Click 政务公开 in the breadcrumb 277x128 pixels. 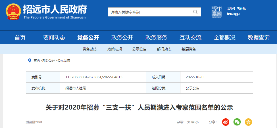coord(49,60)
